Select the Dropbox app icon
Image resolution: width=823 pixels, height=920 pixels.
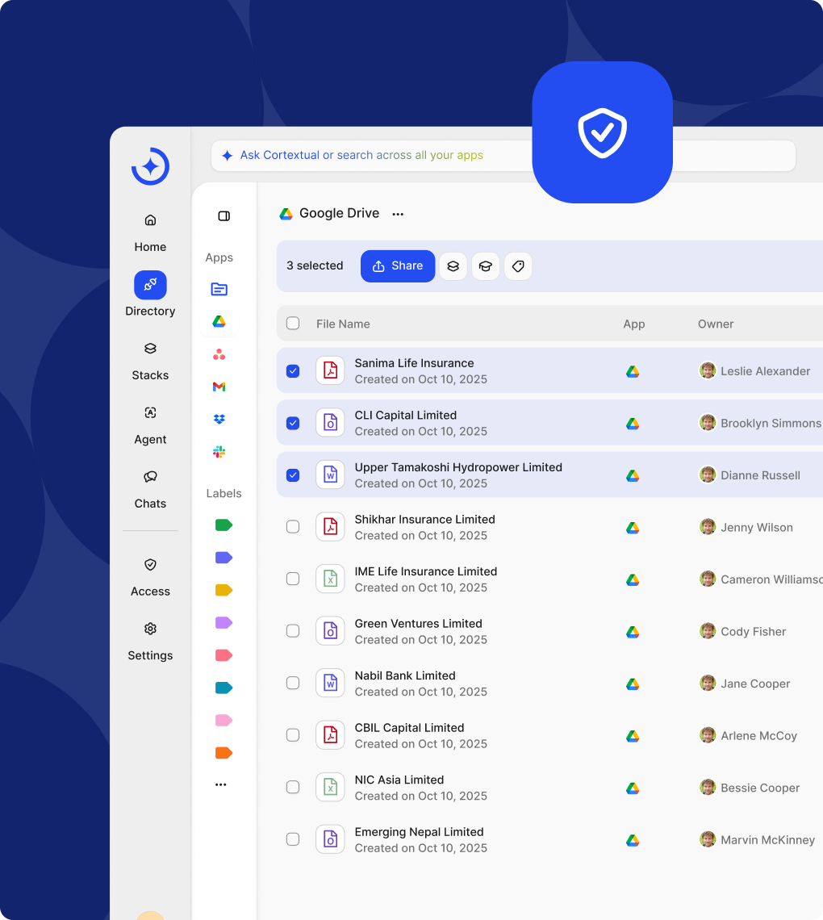(219, 419)
